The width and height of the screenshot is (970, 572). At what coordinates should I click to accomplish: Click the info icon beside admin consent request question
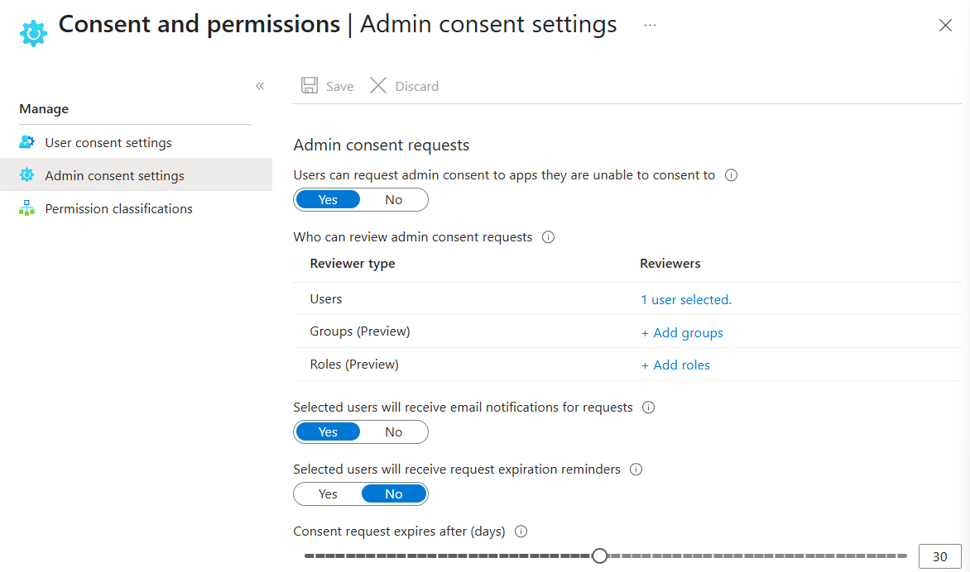[731, 174]
